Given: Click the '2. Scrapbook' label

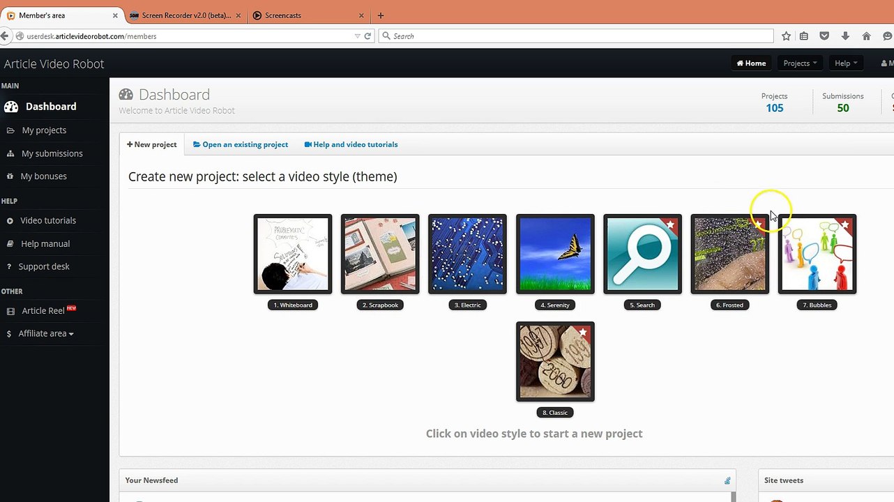Looking at the screenshot, I should click(x=380, y=305).
